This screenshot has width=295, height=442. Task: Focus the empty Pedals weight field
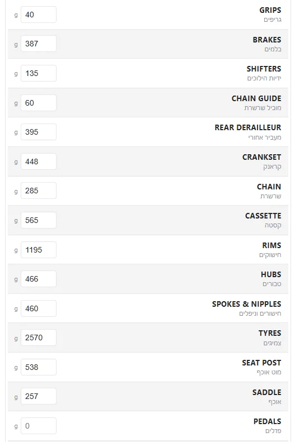tap(39, 426)
